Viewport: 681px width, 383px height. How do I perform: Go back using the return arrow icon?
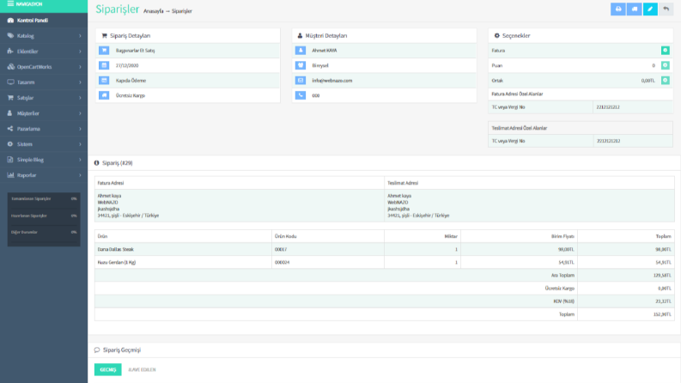[666, 9]
